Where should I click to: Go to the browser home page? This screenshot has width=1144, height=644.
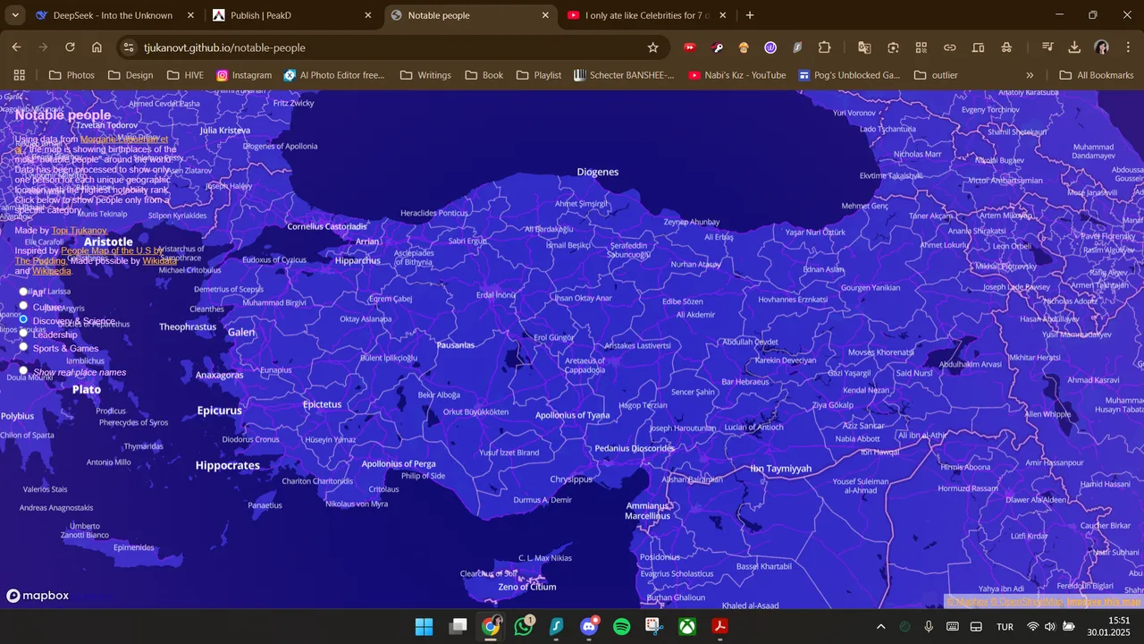click(x=97, y=47)
